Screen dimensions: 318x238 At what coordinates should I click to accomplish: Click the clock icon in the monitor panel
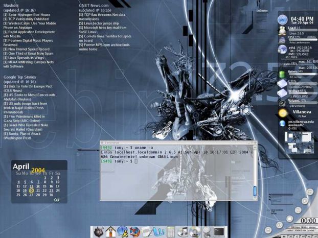[283, 20]
